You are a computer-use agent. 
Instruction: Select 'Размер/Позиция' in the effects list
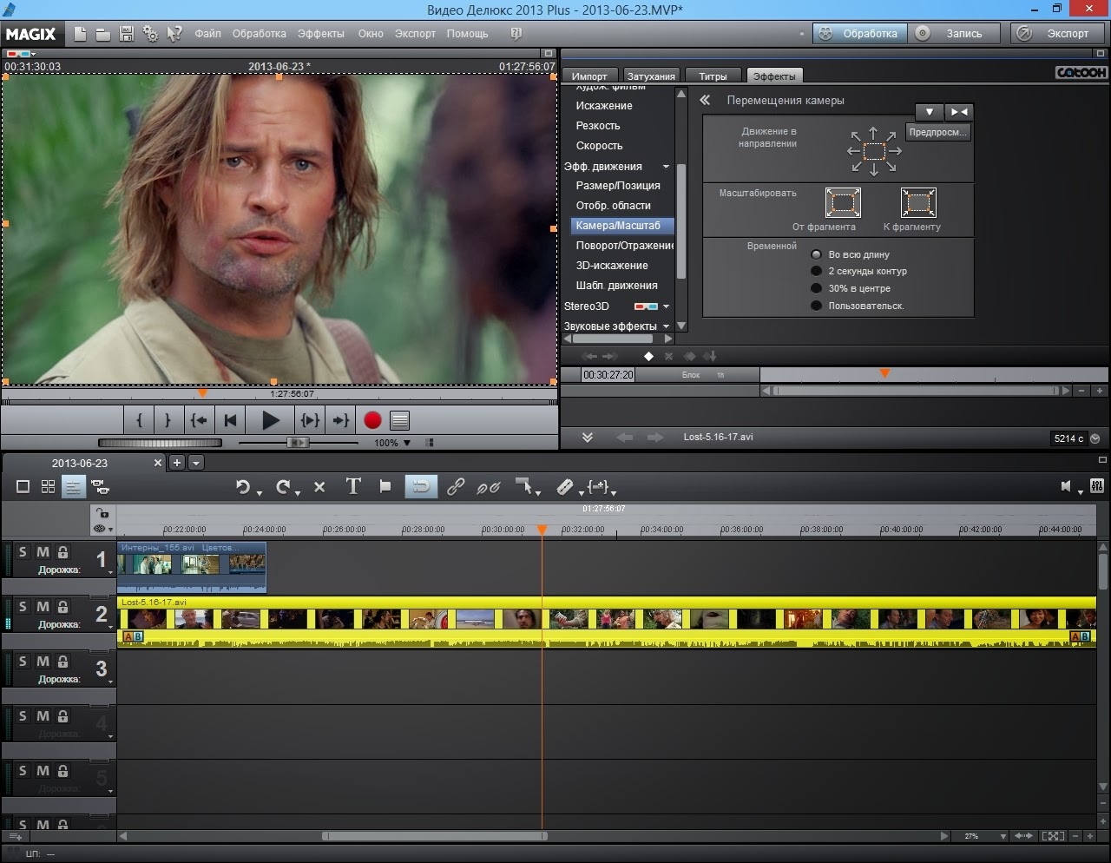(x=618, y=186)
